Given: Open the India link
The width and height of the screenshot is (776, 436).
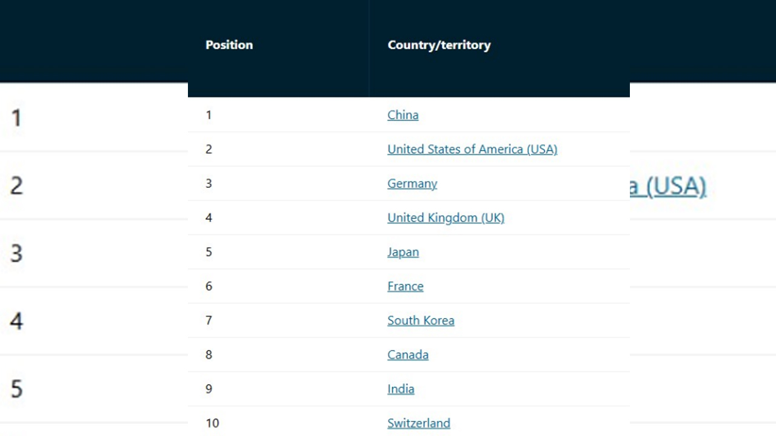Looking at the screenshot, I should click(x=401, y=389).
